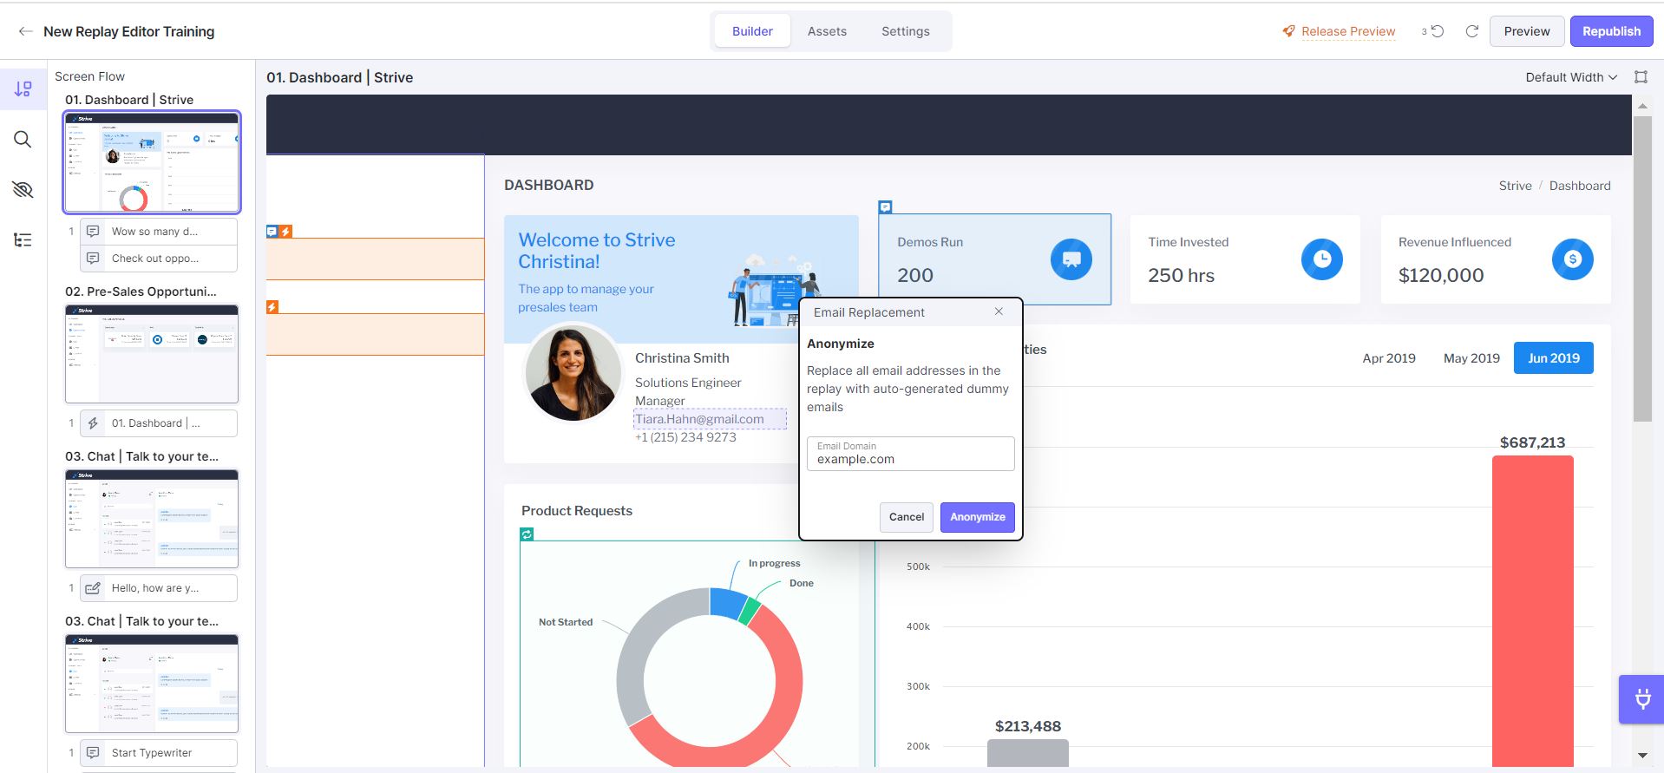Click the chat bubble icon in Demos Run card

tap(1071, 259)
